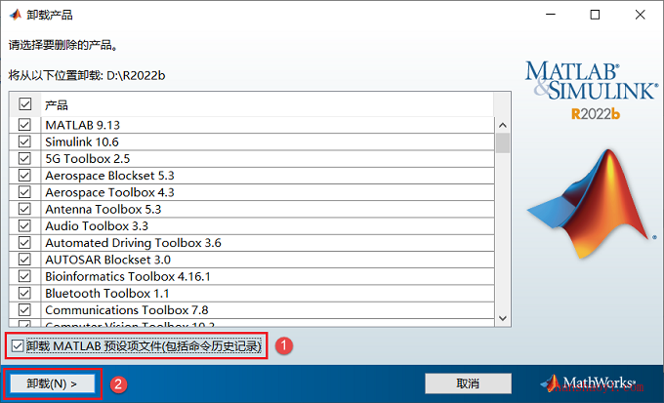Select Aerospace Blockset 5.3 row text

coord(109,176)
